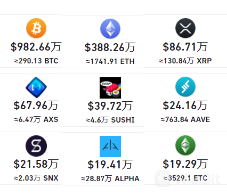Open the blue ALPHA logo square

click(x=110, y=147)
